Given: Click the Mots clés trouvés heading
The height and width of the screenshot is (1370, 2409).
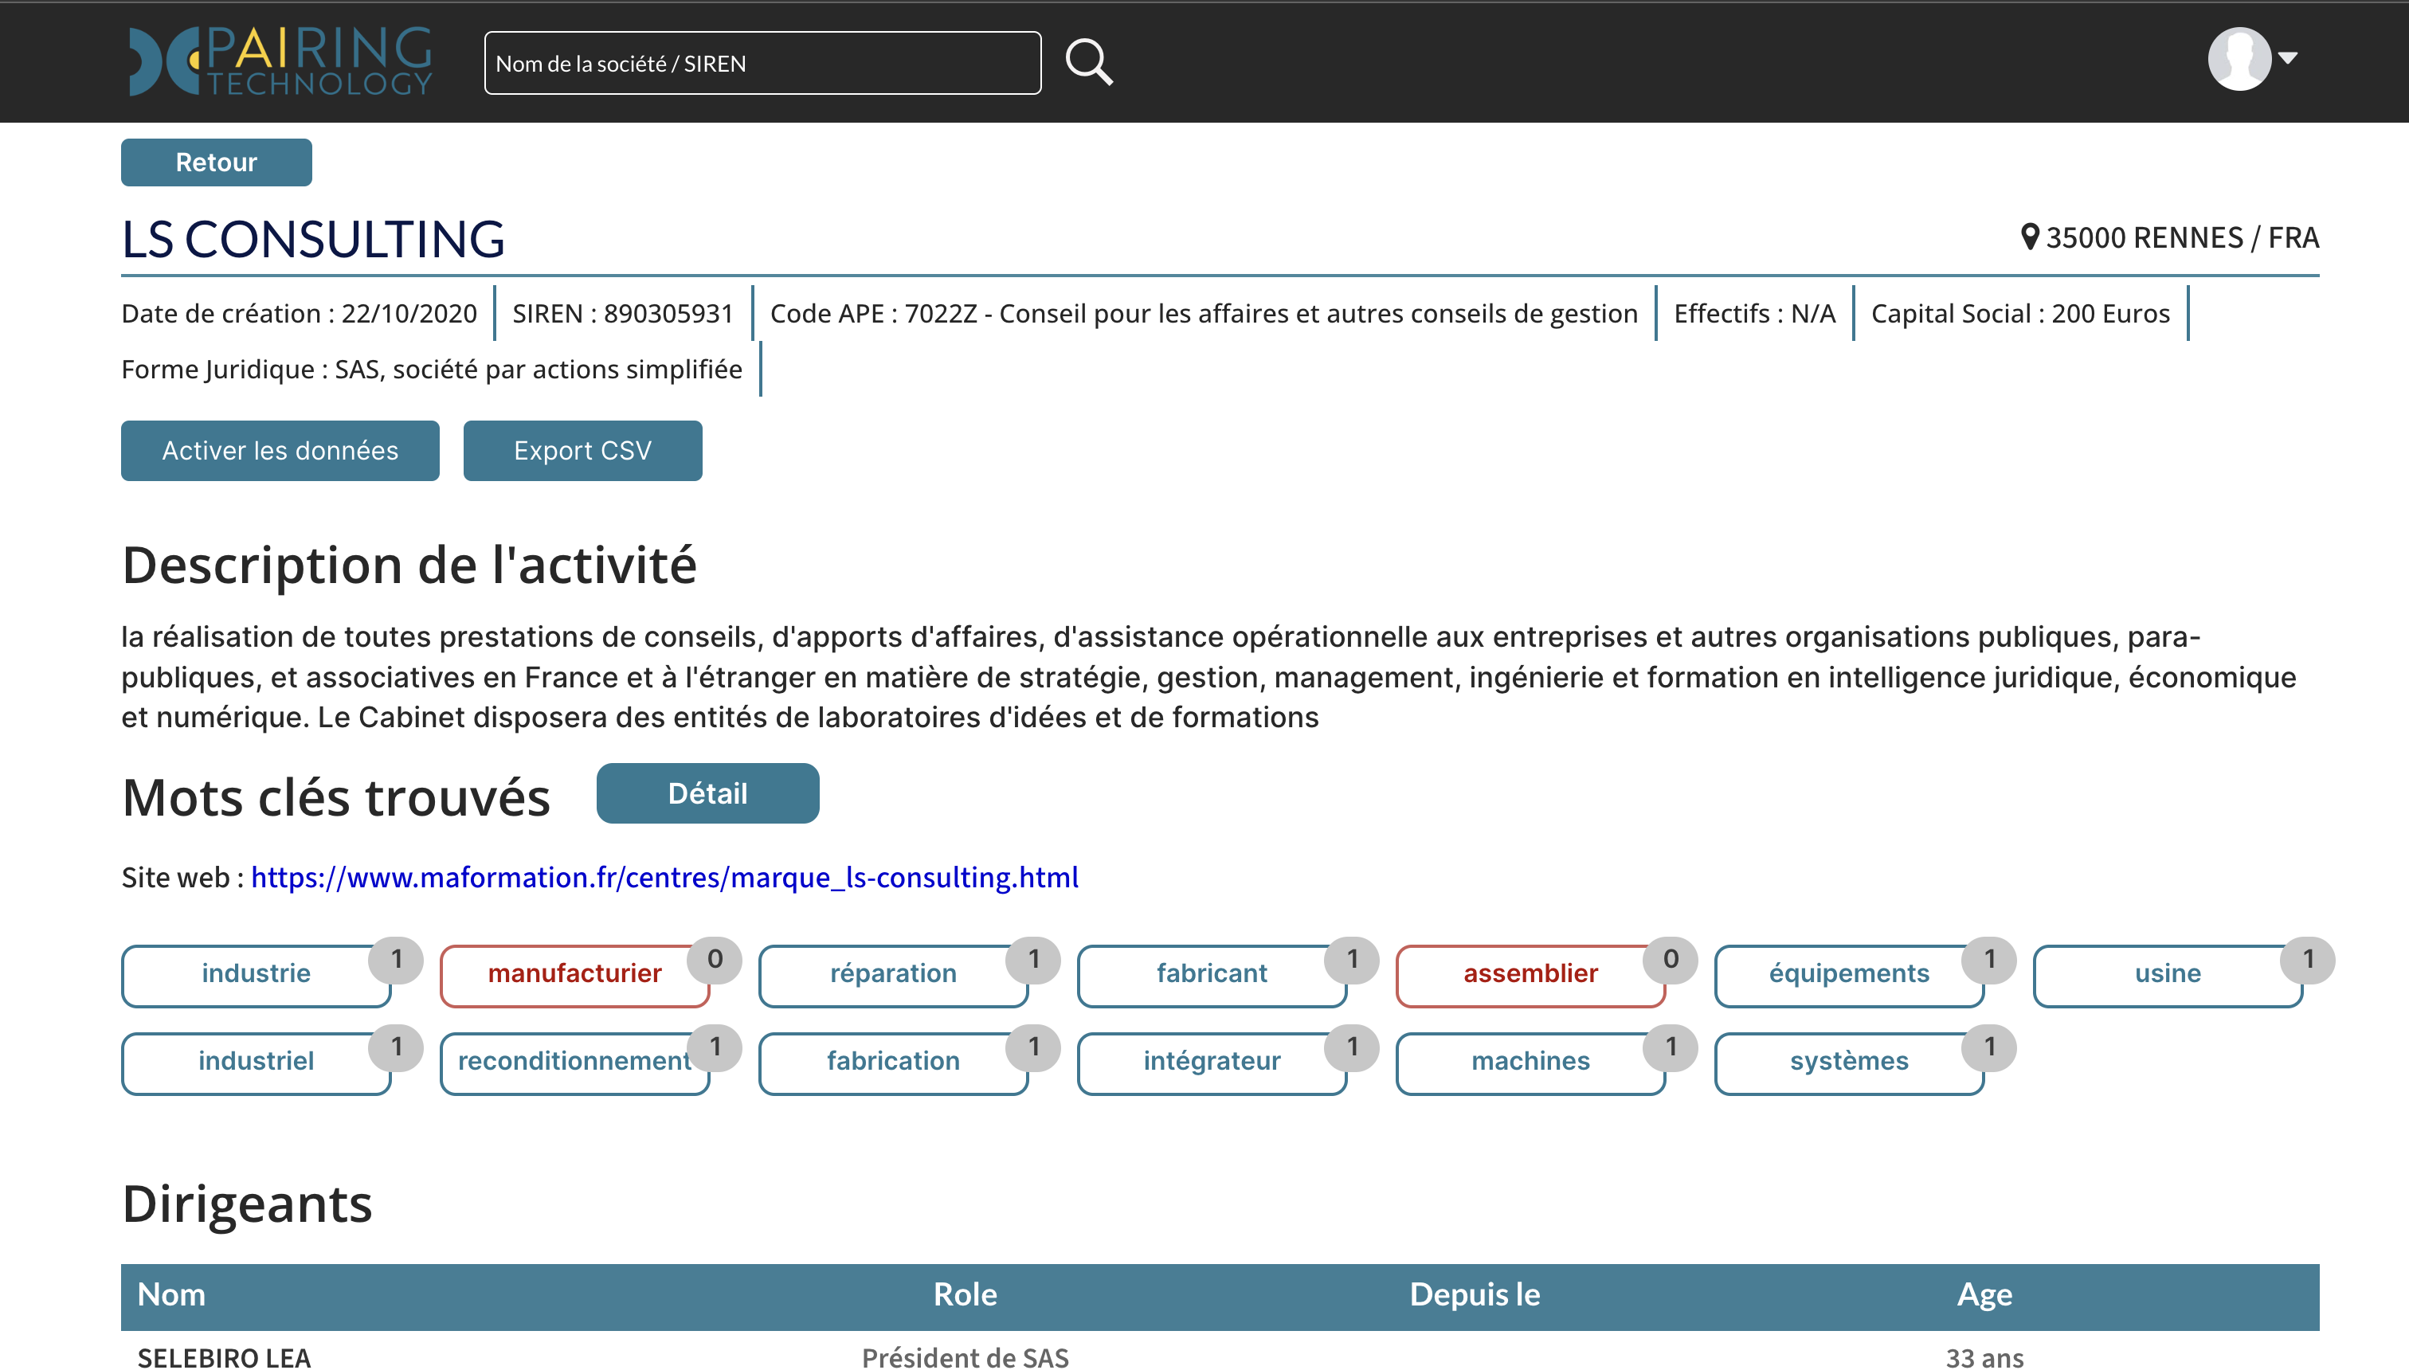Looking at the screenshot, I should (336, 798).
